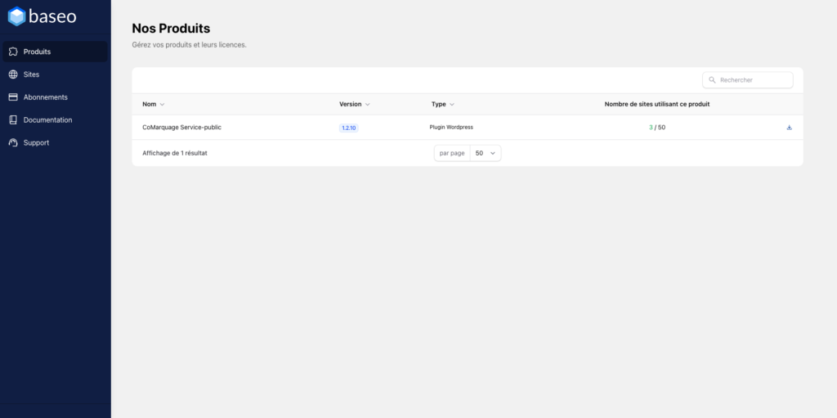Open the Abonnements menu label

[46, 97]
